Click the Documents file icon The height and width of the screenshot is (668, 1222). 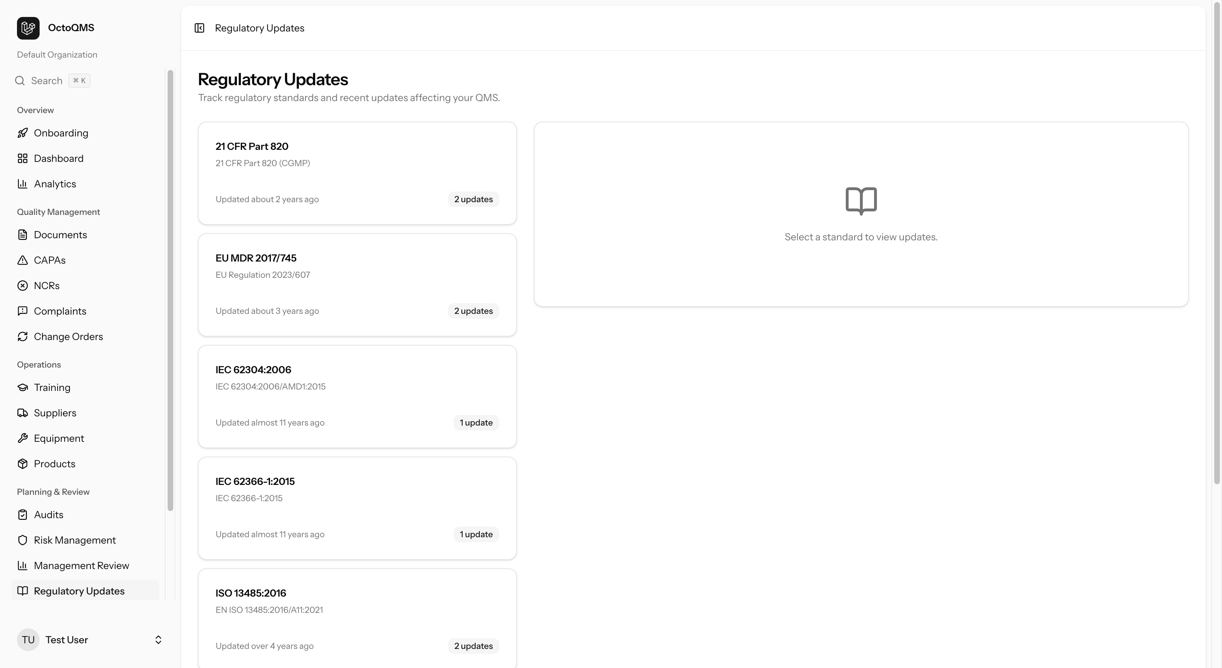[x=22, y=235]
